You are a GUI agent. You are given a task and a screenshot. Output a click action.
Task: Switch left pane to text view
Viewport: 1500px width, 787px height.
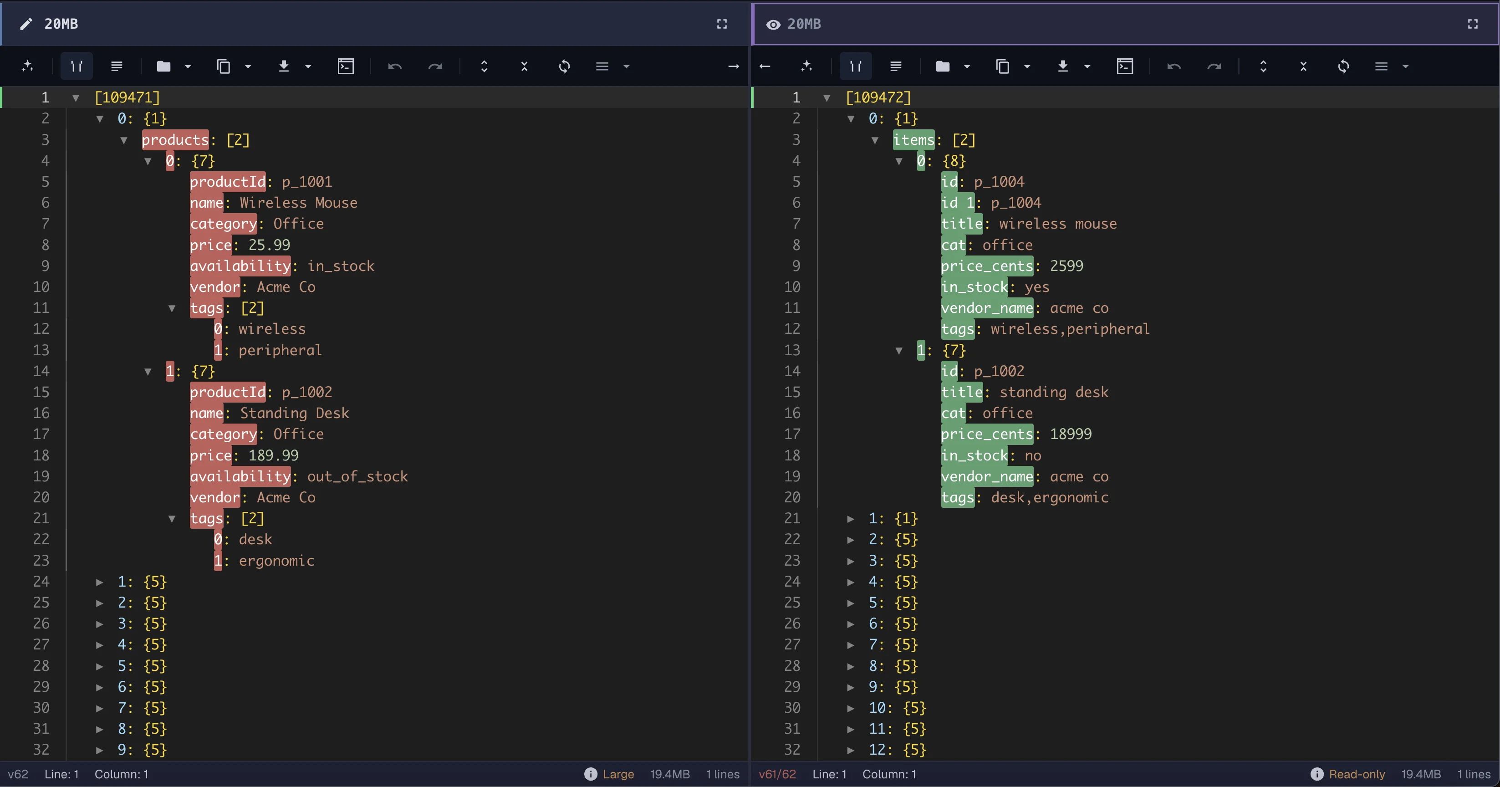[117, 66]
